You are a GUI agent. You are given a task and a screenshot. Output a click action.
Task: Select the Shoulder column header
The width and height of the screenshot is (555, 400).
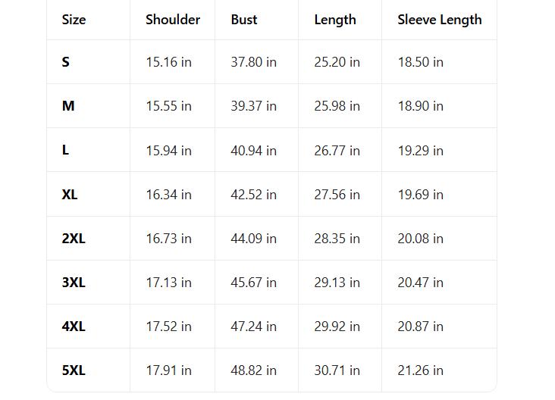pyautogui.click(x=173, y=20)
